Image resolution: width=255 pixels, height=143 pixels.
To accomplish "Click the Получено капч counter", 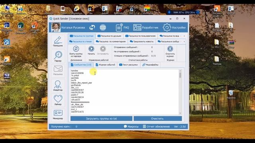I will [64, 126].
